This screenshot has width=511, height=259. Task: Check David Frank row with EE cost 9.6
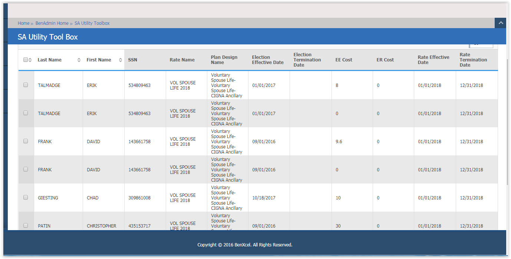[x=26, y=141]
